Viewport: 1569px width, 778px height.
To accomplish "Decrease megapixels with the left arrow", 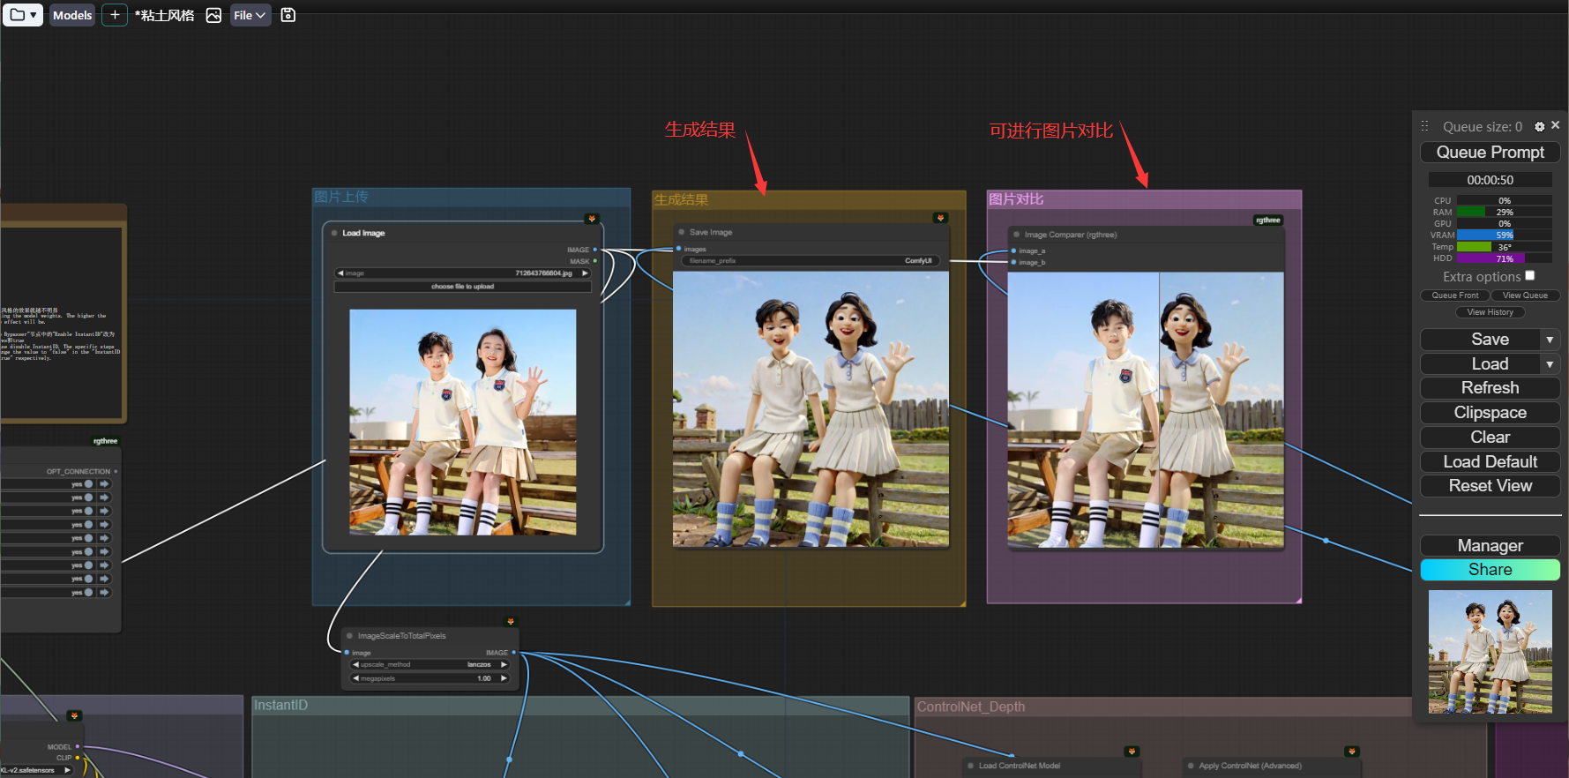I will [x=355, y=678].
